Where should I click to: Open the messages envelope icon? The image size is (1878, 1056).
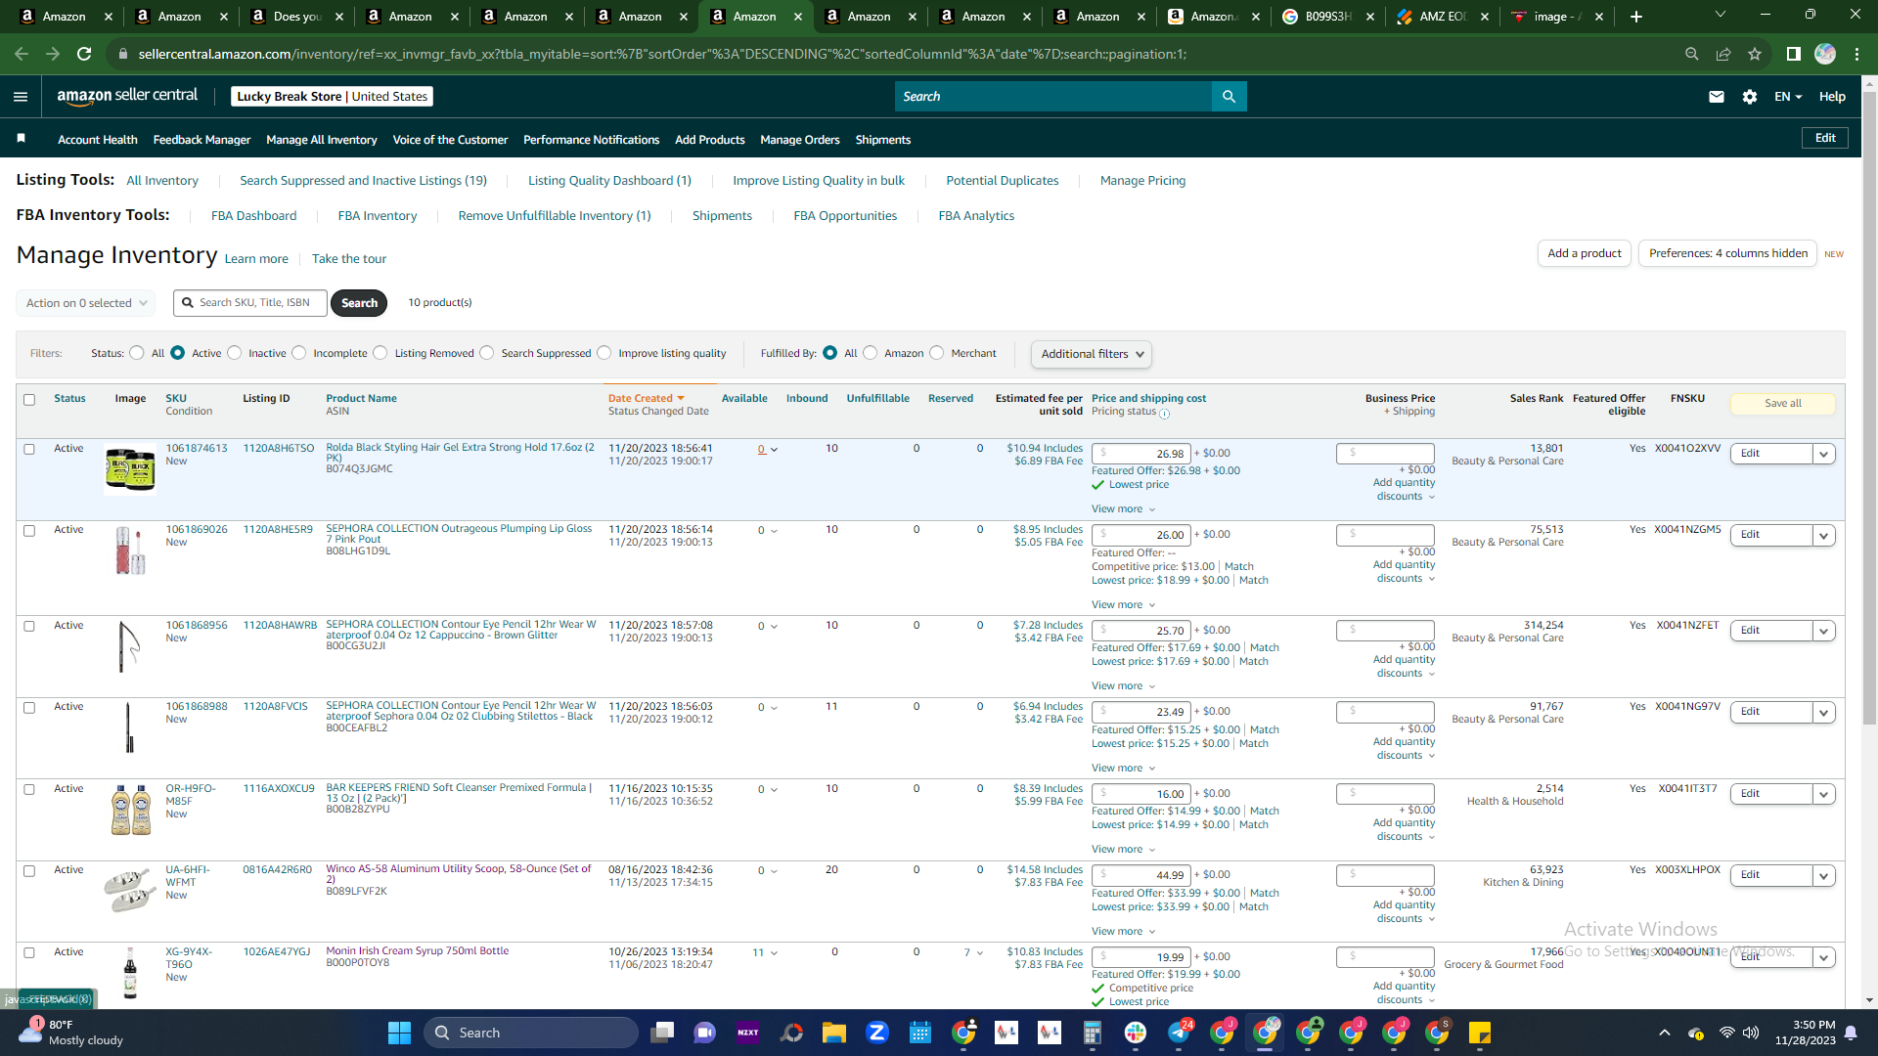point(1717,97)
